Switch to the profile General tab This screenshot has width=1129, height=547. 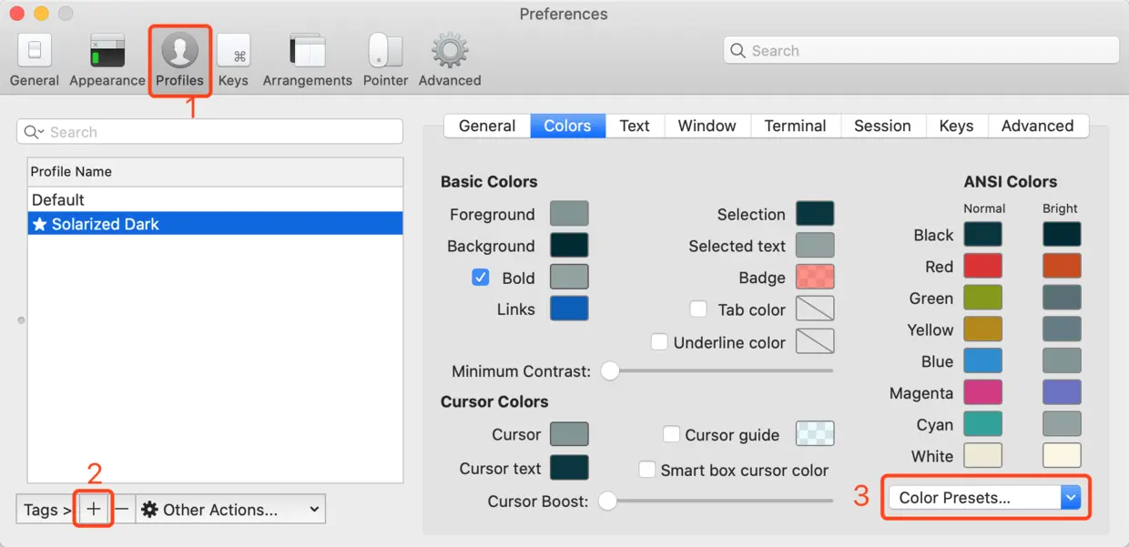(x=487, y=126)
